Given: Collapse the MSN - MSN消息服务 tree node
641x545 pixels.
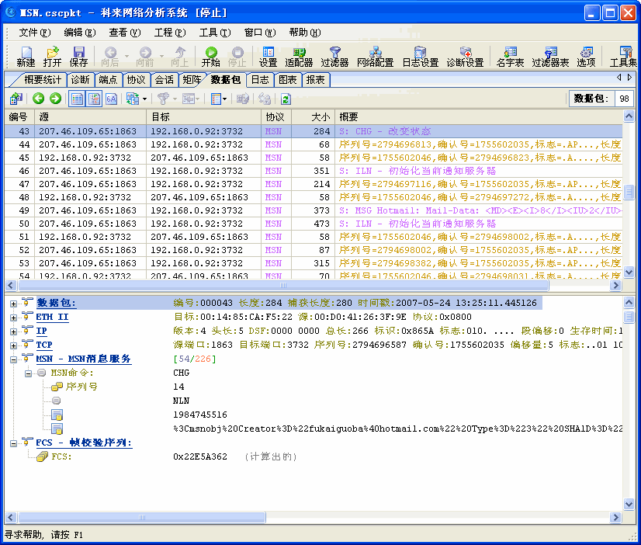Looking at the screenshot, I should click(x=13, y=358).
